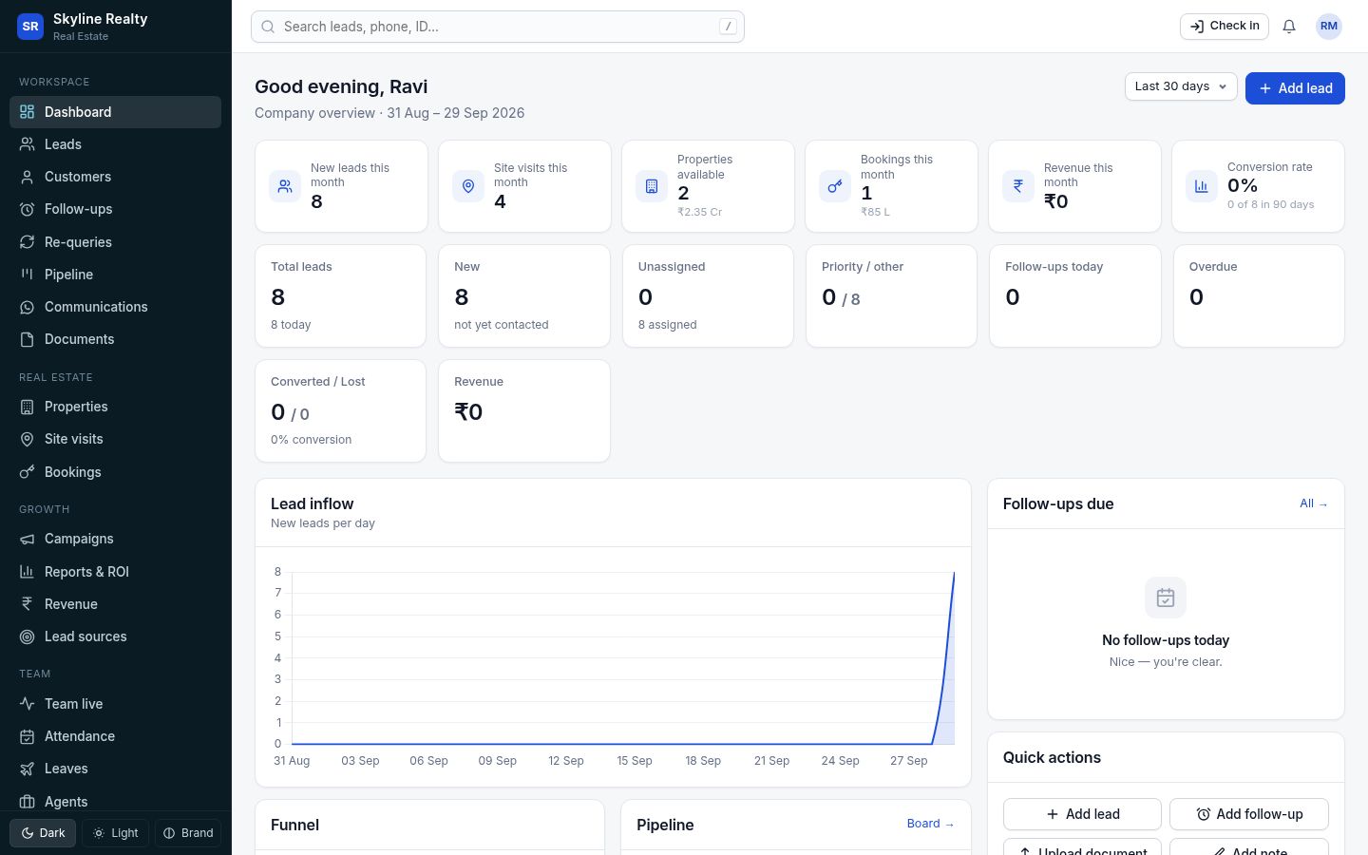Screen dimensions: 1368x855
Task: Click the Attendance calendar check icon
Action: coord(28,736)
